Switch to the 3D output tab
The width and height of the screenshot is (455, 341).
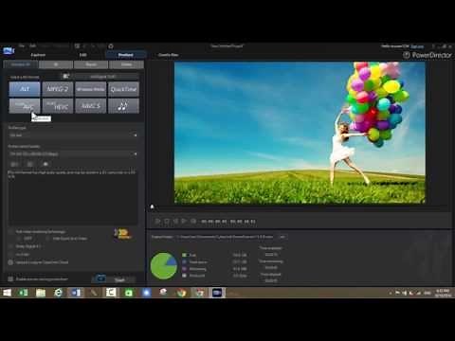(x=56, y=64)
